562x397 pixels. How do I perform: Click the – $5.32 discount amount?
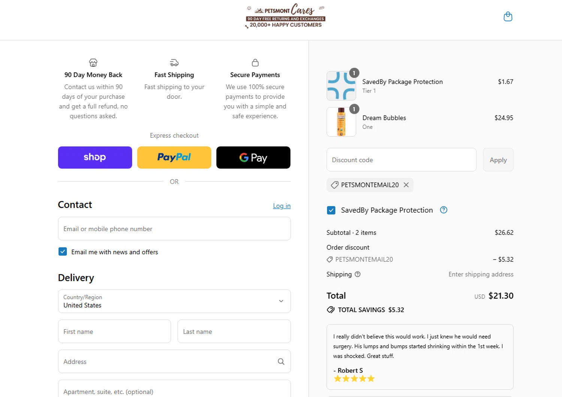coord(503,259)
